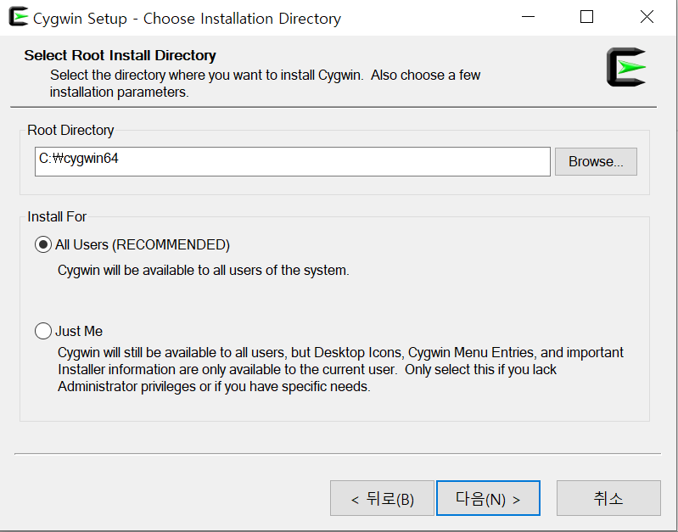Click the "Select Root Install Directory" heading
Viewport: 678px width, 532px height.
point(120,55)
